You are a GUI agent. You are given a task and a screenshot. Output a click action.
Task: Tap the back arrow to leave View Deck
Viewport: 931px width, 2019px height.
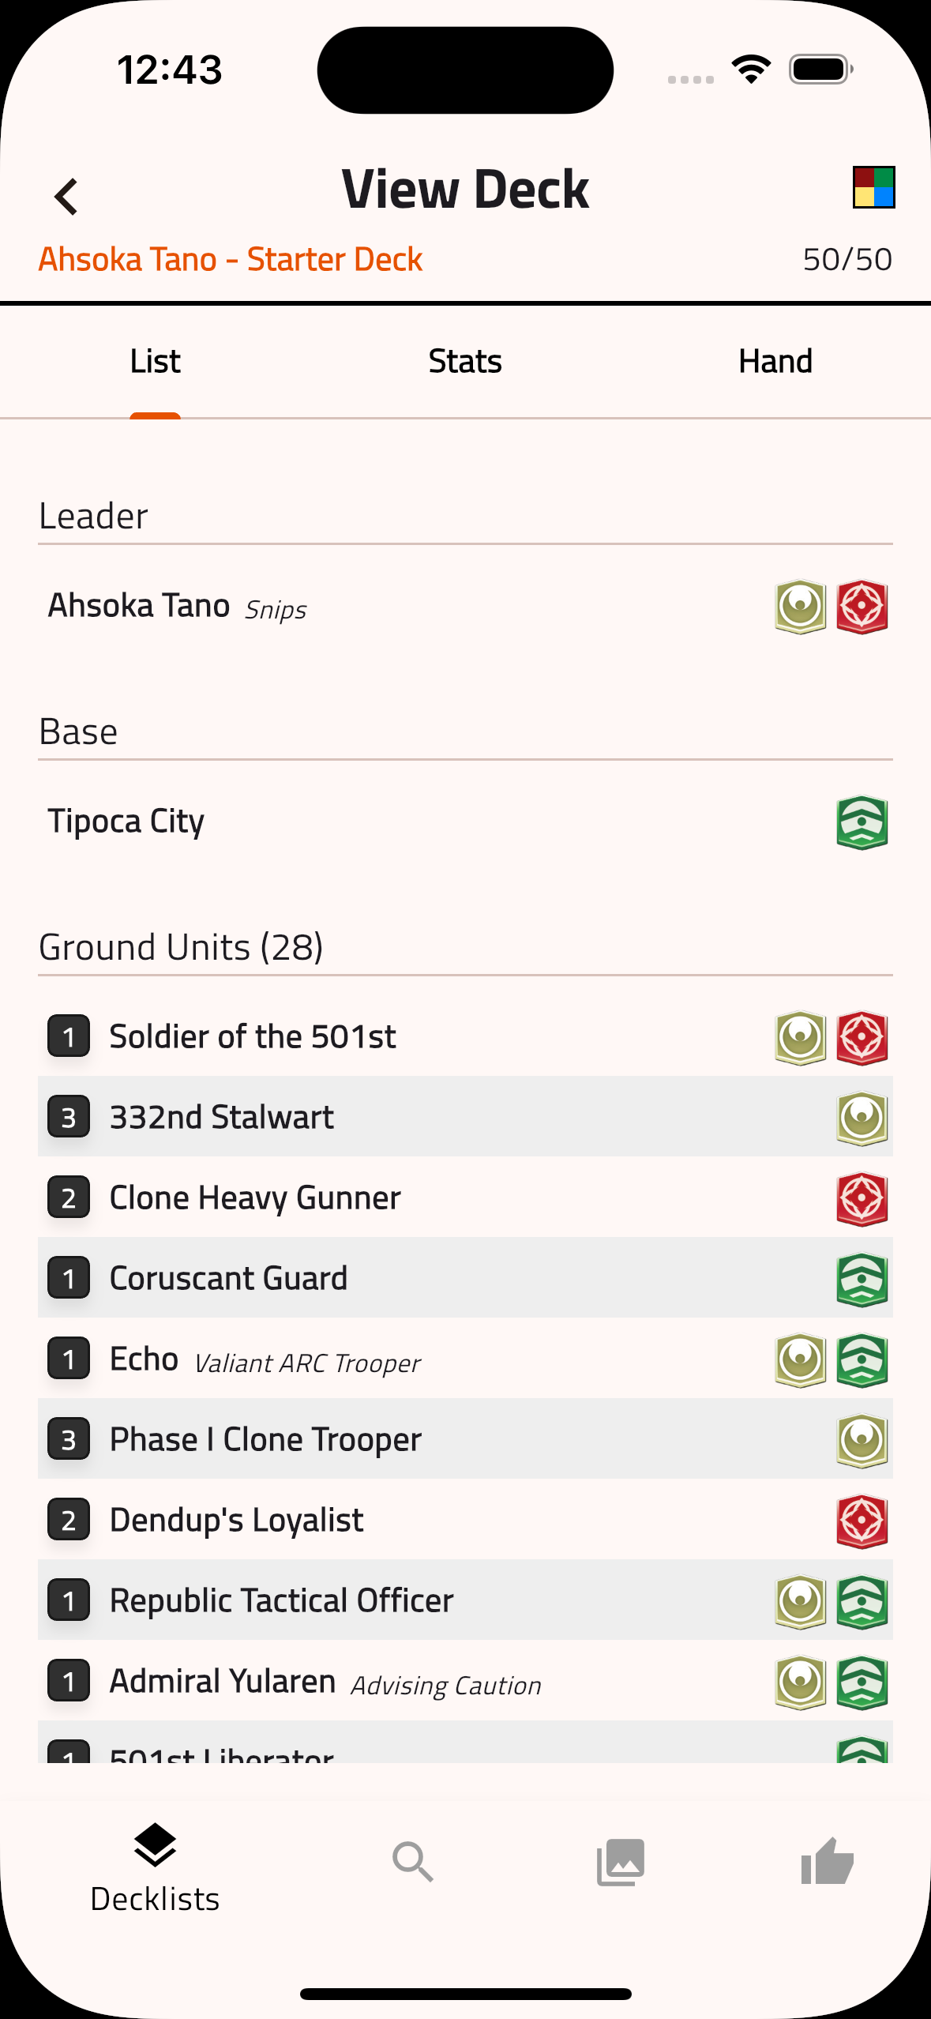pos(66,194)
